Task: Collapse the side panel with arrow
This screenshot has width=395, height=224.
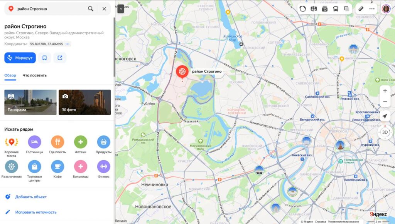Action: click(121, 8)
